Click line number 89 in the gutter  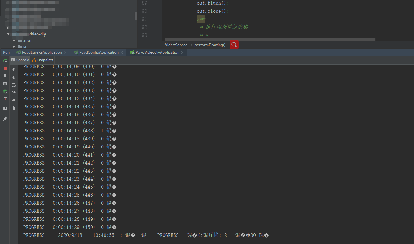tap(144, 3)
